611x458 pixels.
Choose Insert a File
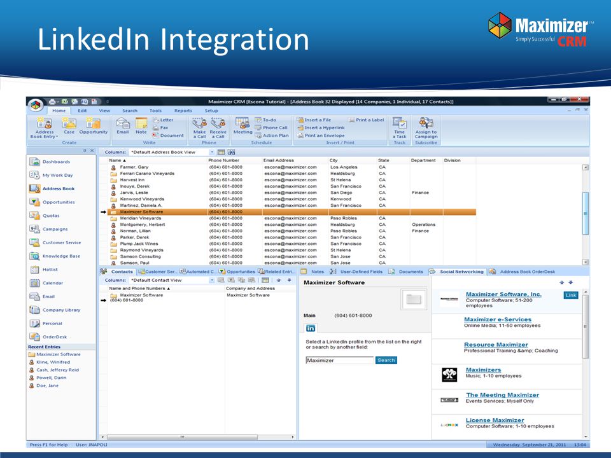(x=314, y=120)
